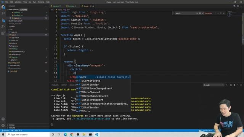Open README.md in the file tree
This screenshot has width=244, height=137.
tap(15, 65)
